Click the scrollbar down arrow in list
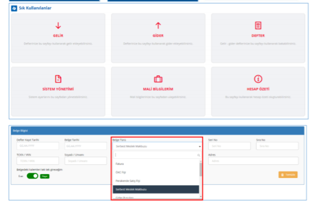 pyautogui.click(x=200, y=197)
